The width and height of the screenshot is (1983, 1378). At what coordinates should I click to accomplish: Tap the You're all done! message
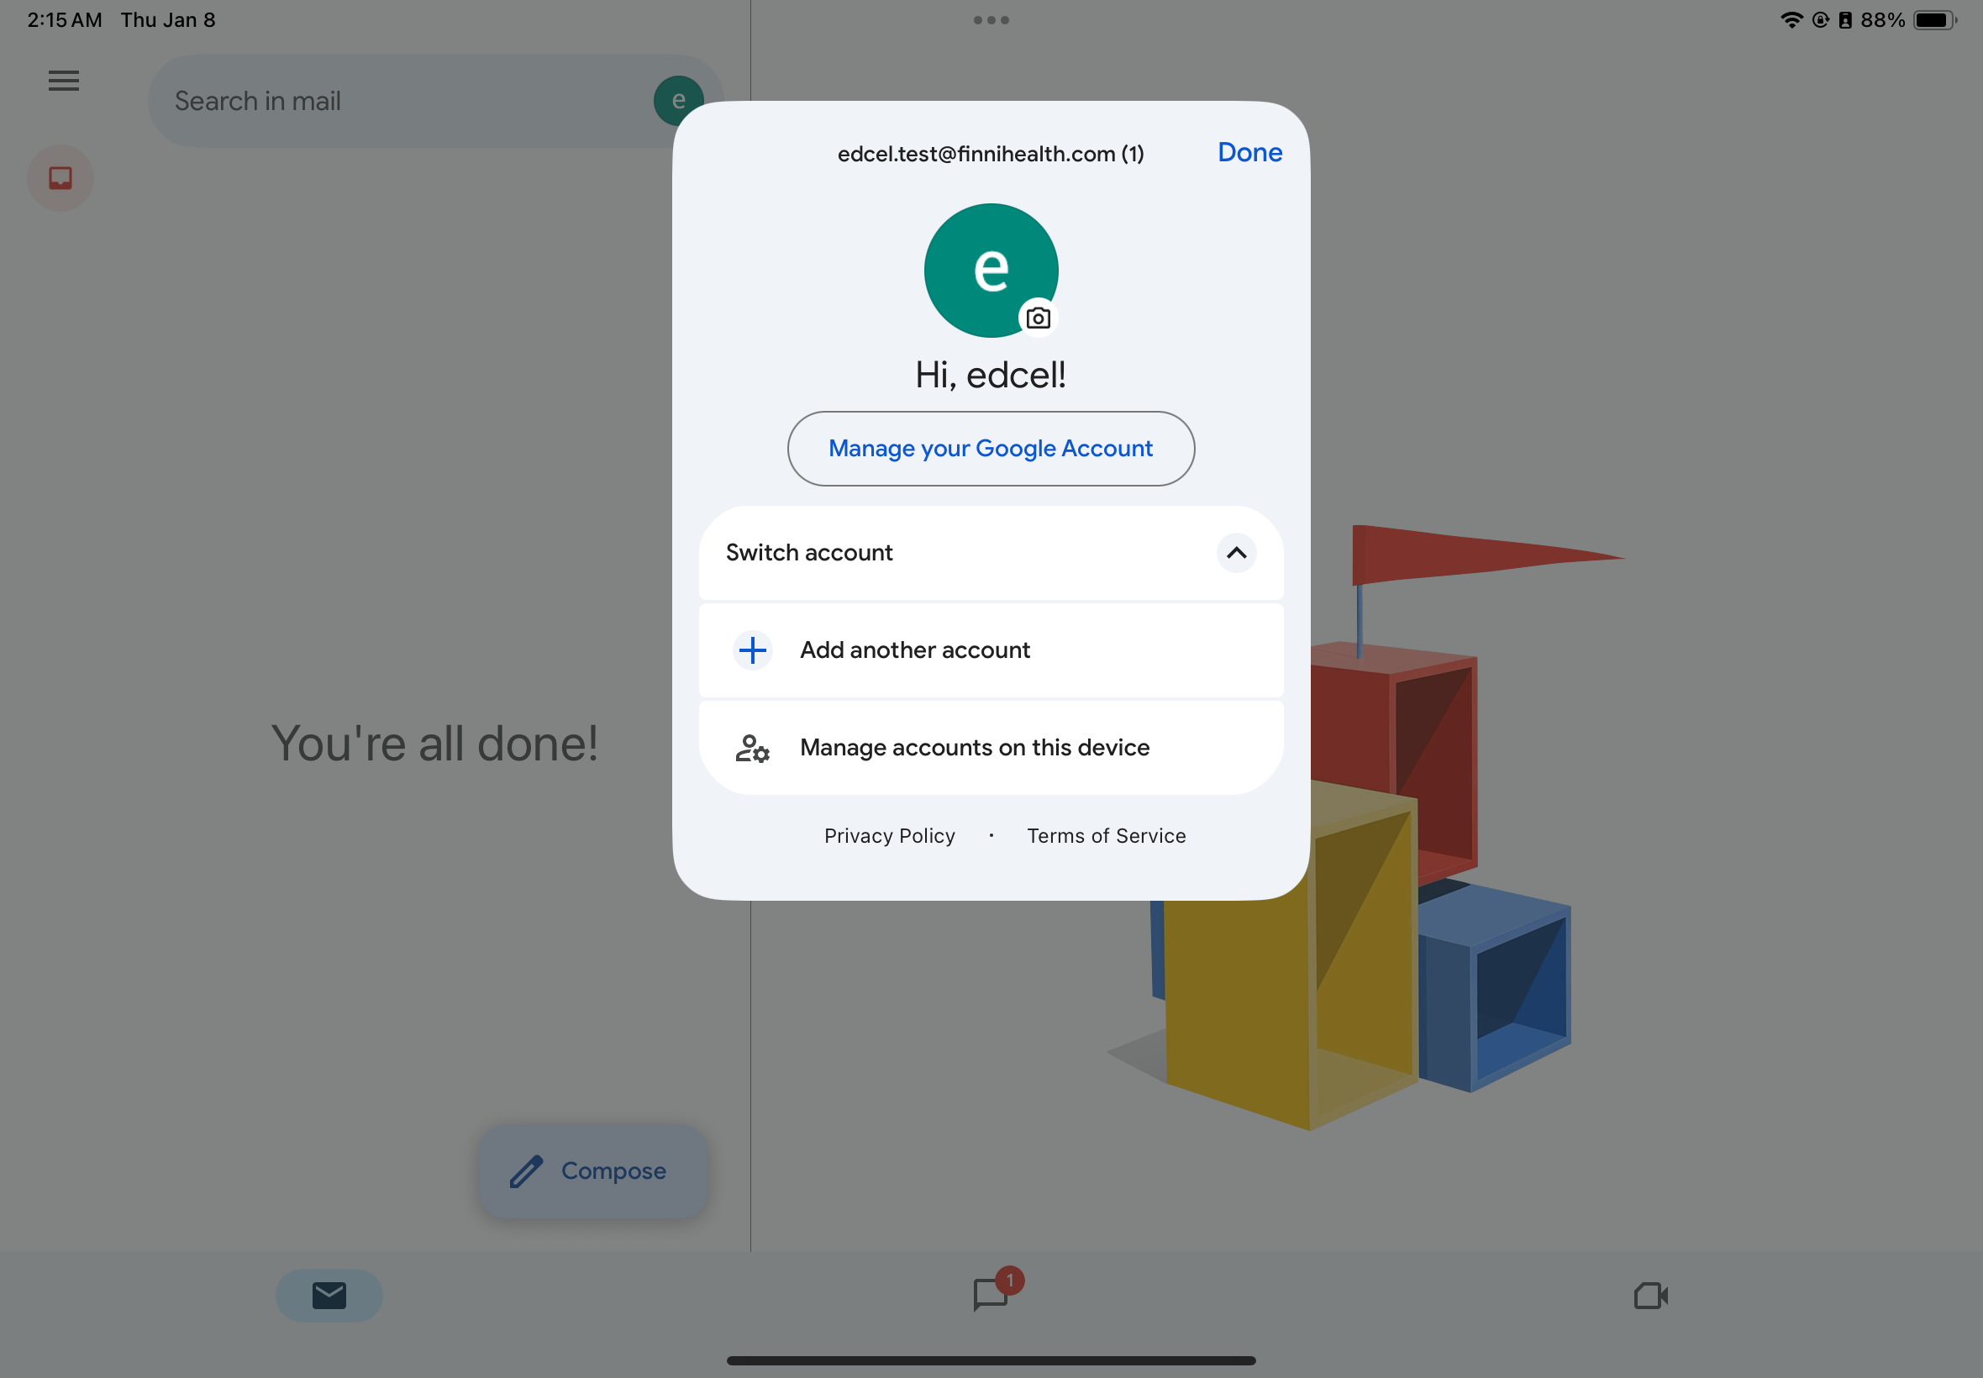[434, 744]
